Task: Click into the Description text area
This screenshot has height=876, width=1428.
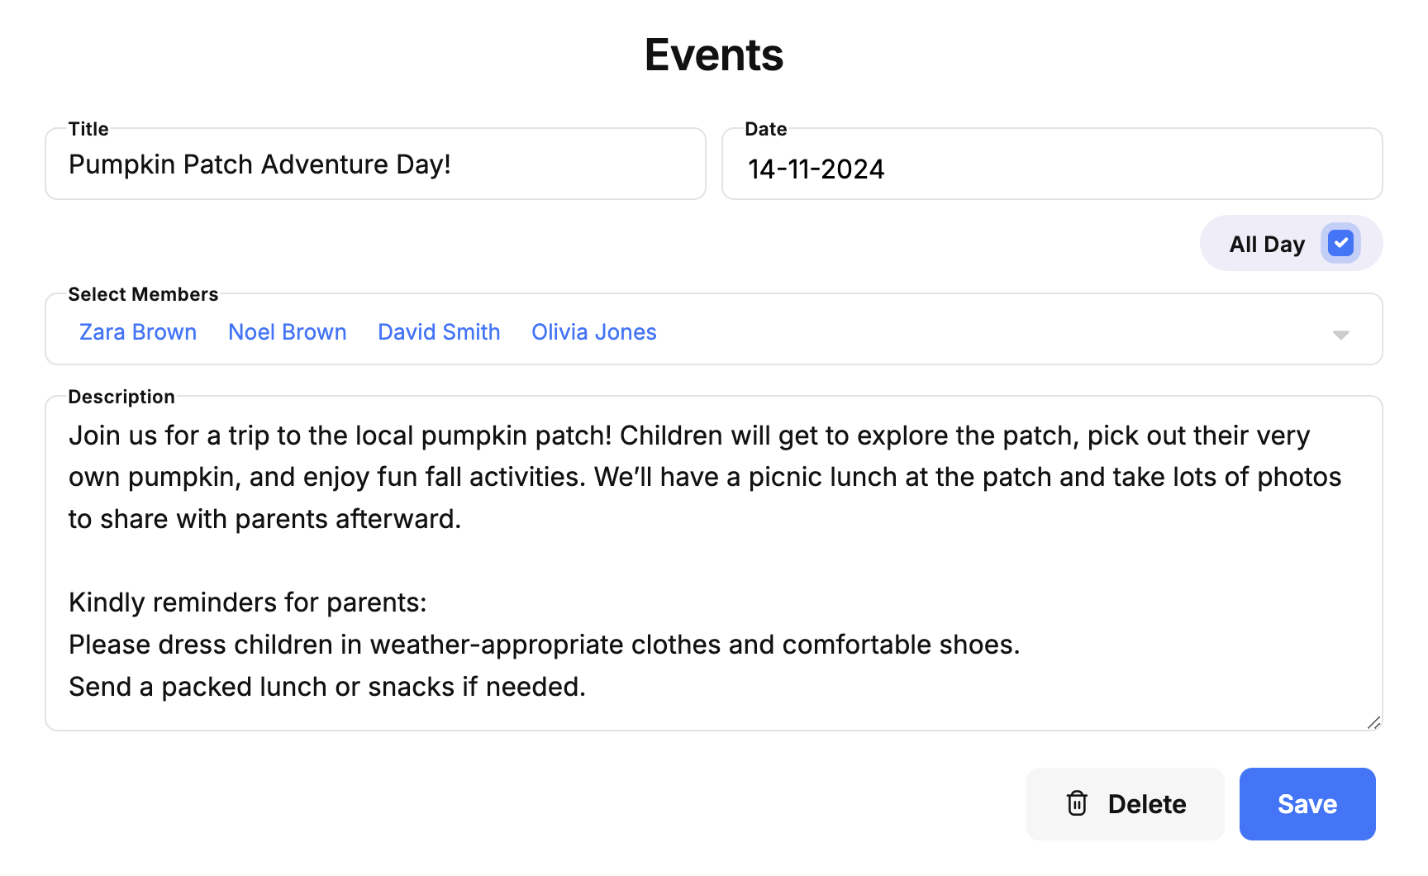Action: coord(714,564)
